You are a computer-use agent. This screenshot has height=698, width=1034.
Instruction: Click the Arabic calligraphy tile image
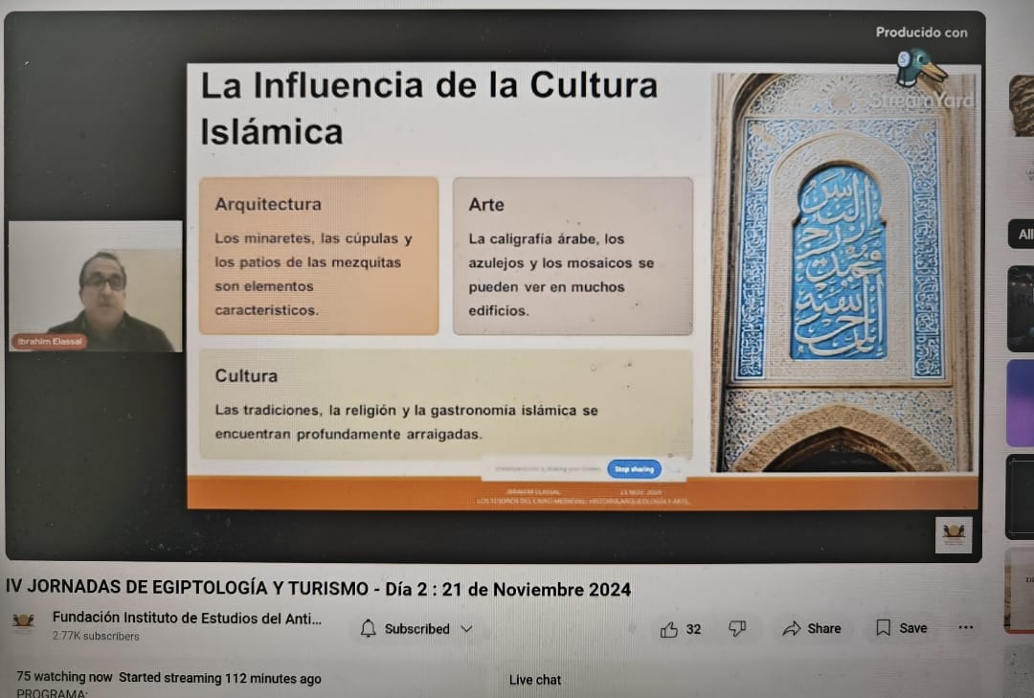click(842, 272)
